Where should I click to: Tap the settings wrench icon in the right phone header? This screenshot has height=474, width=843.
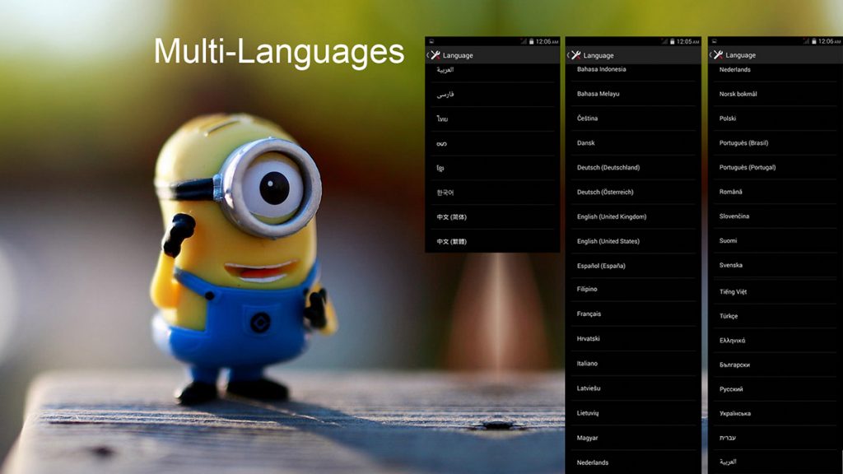pos(718,55)
